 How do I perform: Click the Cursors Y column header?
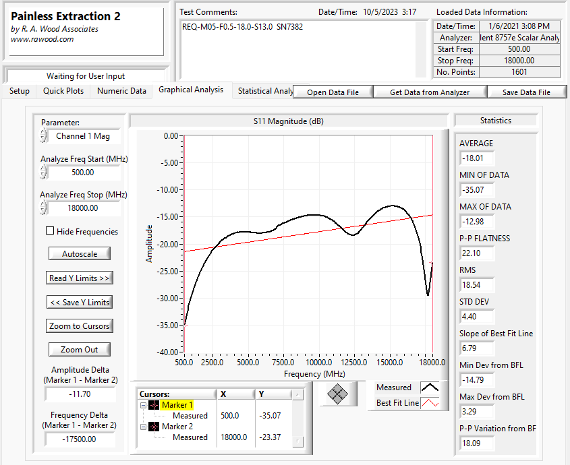click(274, 394)
